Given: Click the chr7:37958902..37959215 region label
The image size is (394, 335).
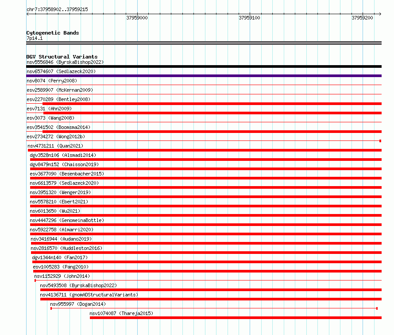Looking at the screenshot, I should point(57,9).
